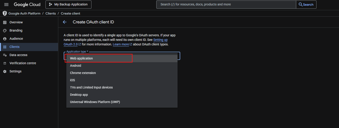Viewport: 339px width, 128px height.
Task: Click the back arrow beside Create OAuth client ID
Action: (x=64, y=22)
